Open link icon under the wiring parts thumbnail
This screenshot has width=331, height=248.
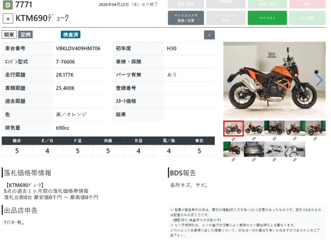tap(274, 160)
